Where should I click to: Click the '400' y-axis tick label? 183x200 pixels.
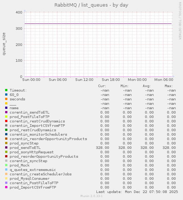click(19, 12)
